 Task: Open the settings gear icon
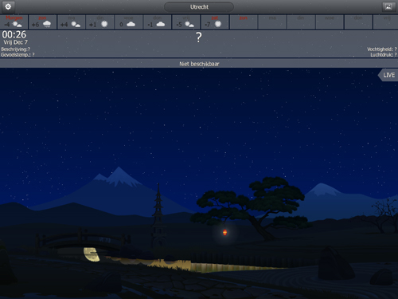click(8, 6)
